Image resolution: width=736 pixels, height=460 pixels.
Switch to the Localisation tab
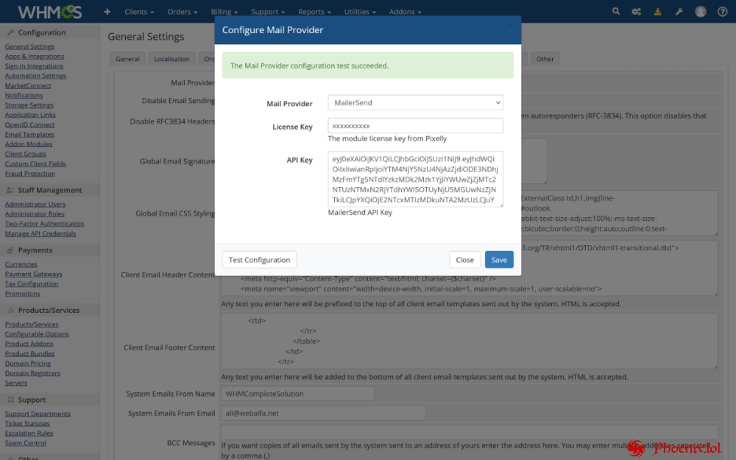point(171,58)
